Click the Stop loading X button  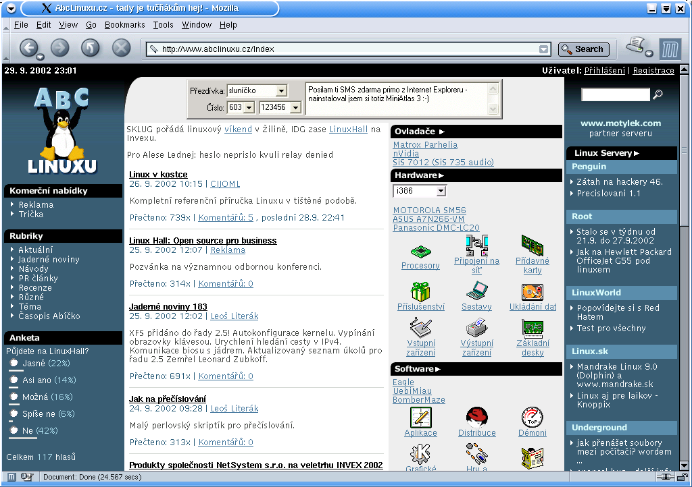121,47
